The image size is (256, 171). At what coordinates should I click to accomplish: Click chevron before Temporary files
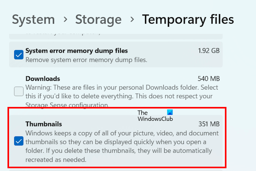pyautogui.click(x=132, y=20)
